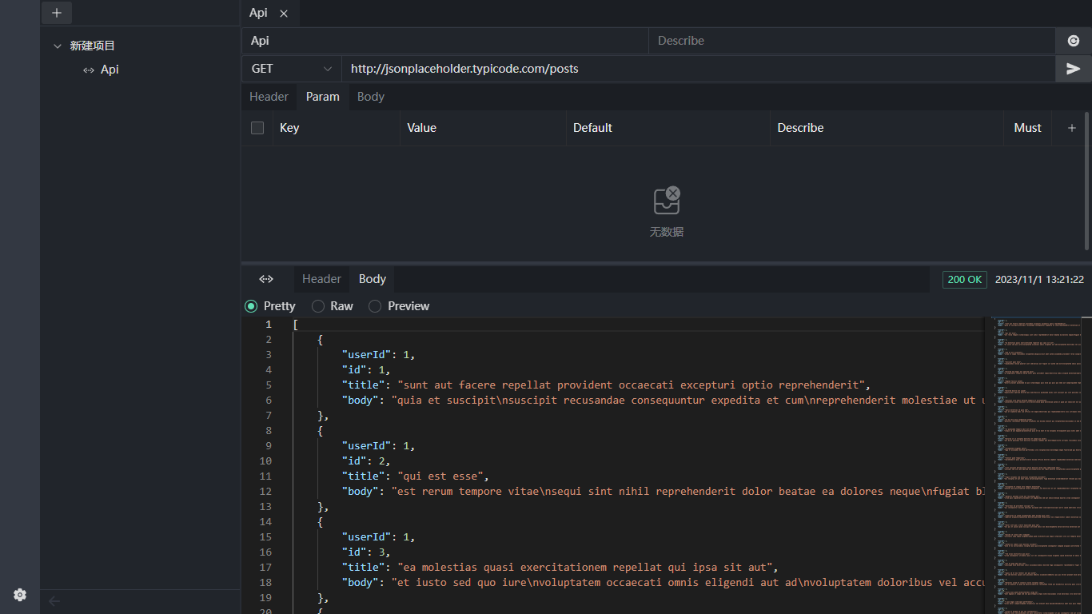
Task: Click the body "est rerum tempore" line
Action: coord(664,492)
